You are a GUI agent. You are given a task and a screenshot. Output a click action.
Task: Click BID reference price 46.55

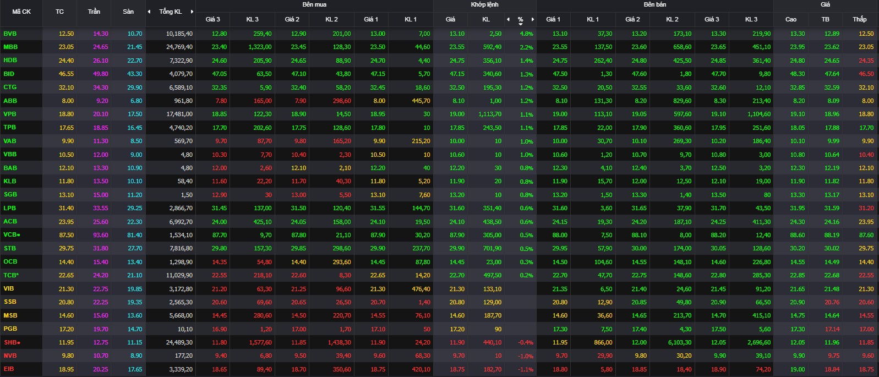pyautogui.click(x=66, y=74)
